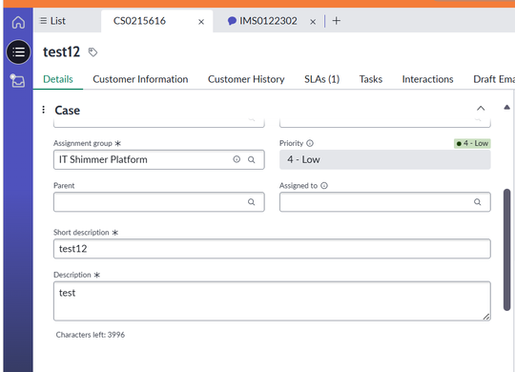Screen dimensions: 515x372
Task: Open the inbox icon in sidebar
Action: point(17,81)
